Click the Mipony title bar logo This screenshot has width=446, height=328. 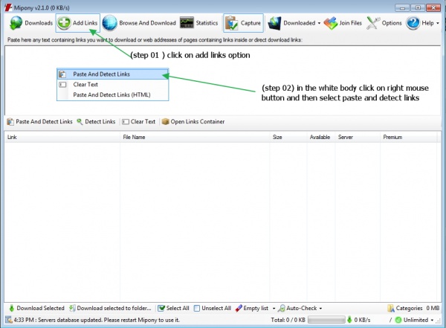[x=8, y=7]
